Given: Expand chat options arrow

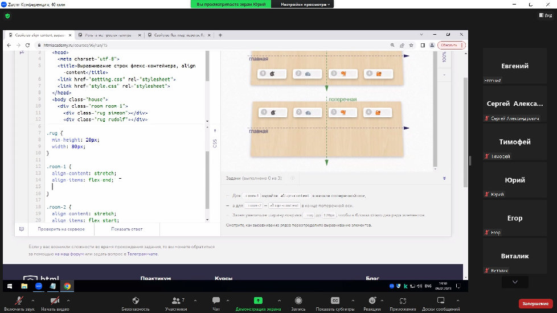Looking at the screenshot, I should (x=228, y=300).
